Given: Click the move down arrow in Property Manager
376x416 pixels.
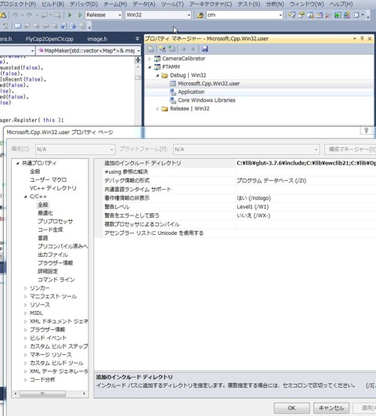Looking at the screenshot, I should coord(193,49).
